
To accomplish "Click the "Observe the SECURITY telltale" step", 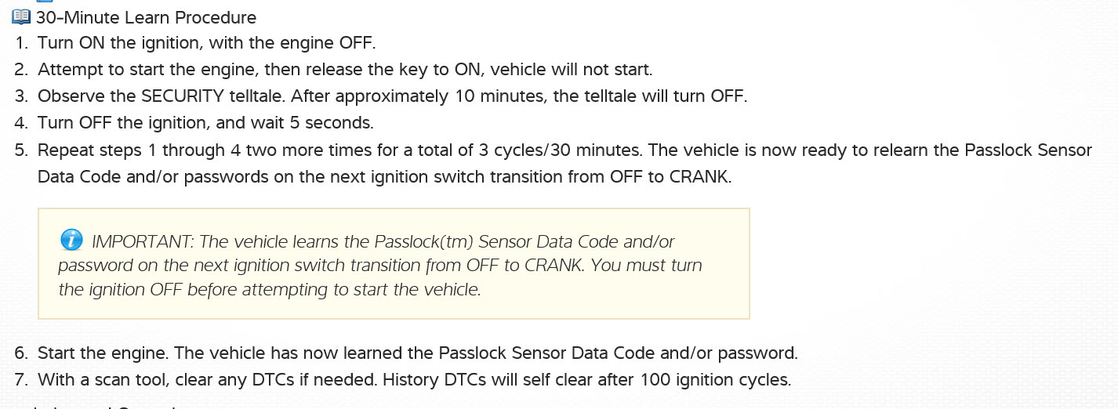I will (392, 96).
